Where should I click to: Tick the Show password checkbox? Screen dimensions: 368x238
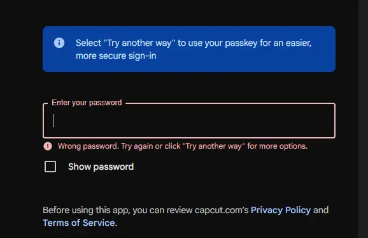coord(50,167)
